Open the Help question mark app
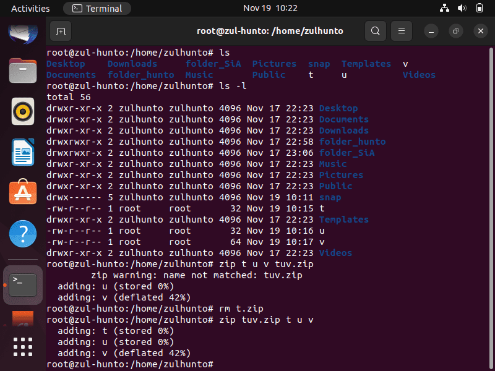495x371 pixels. point(23,234)
